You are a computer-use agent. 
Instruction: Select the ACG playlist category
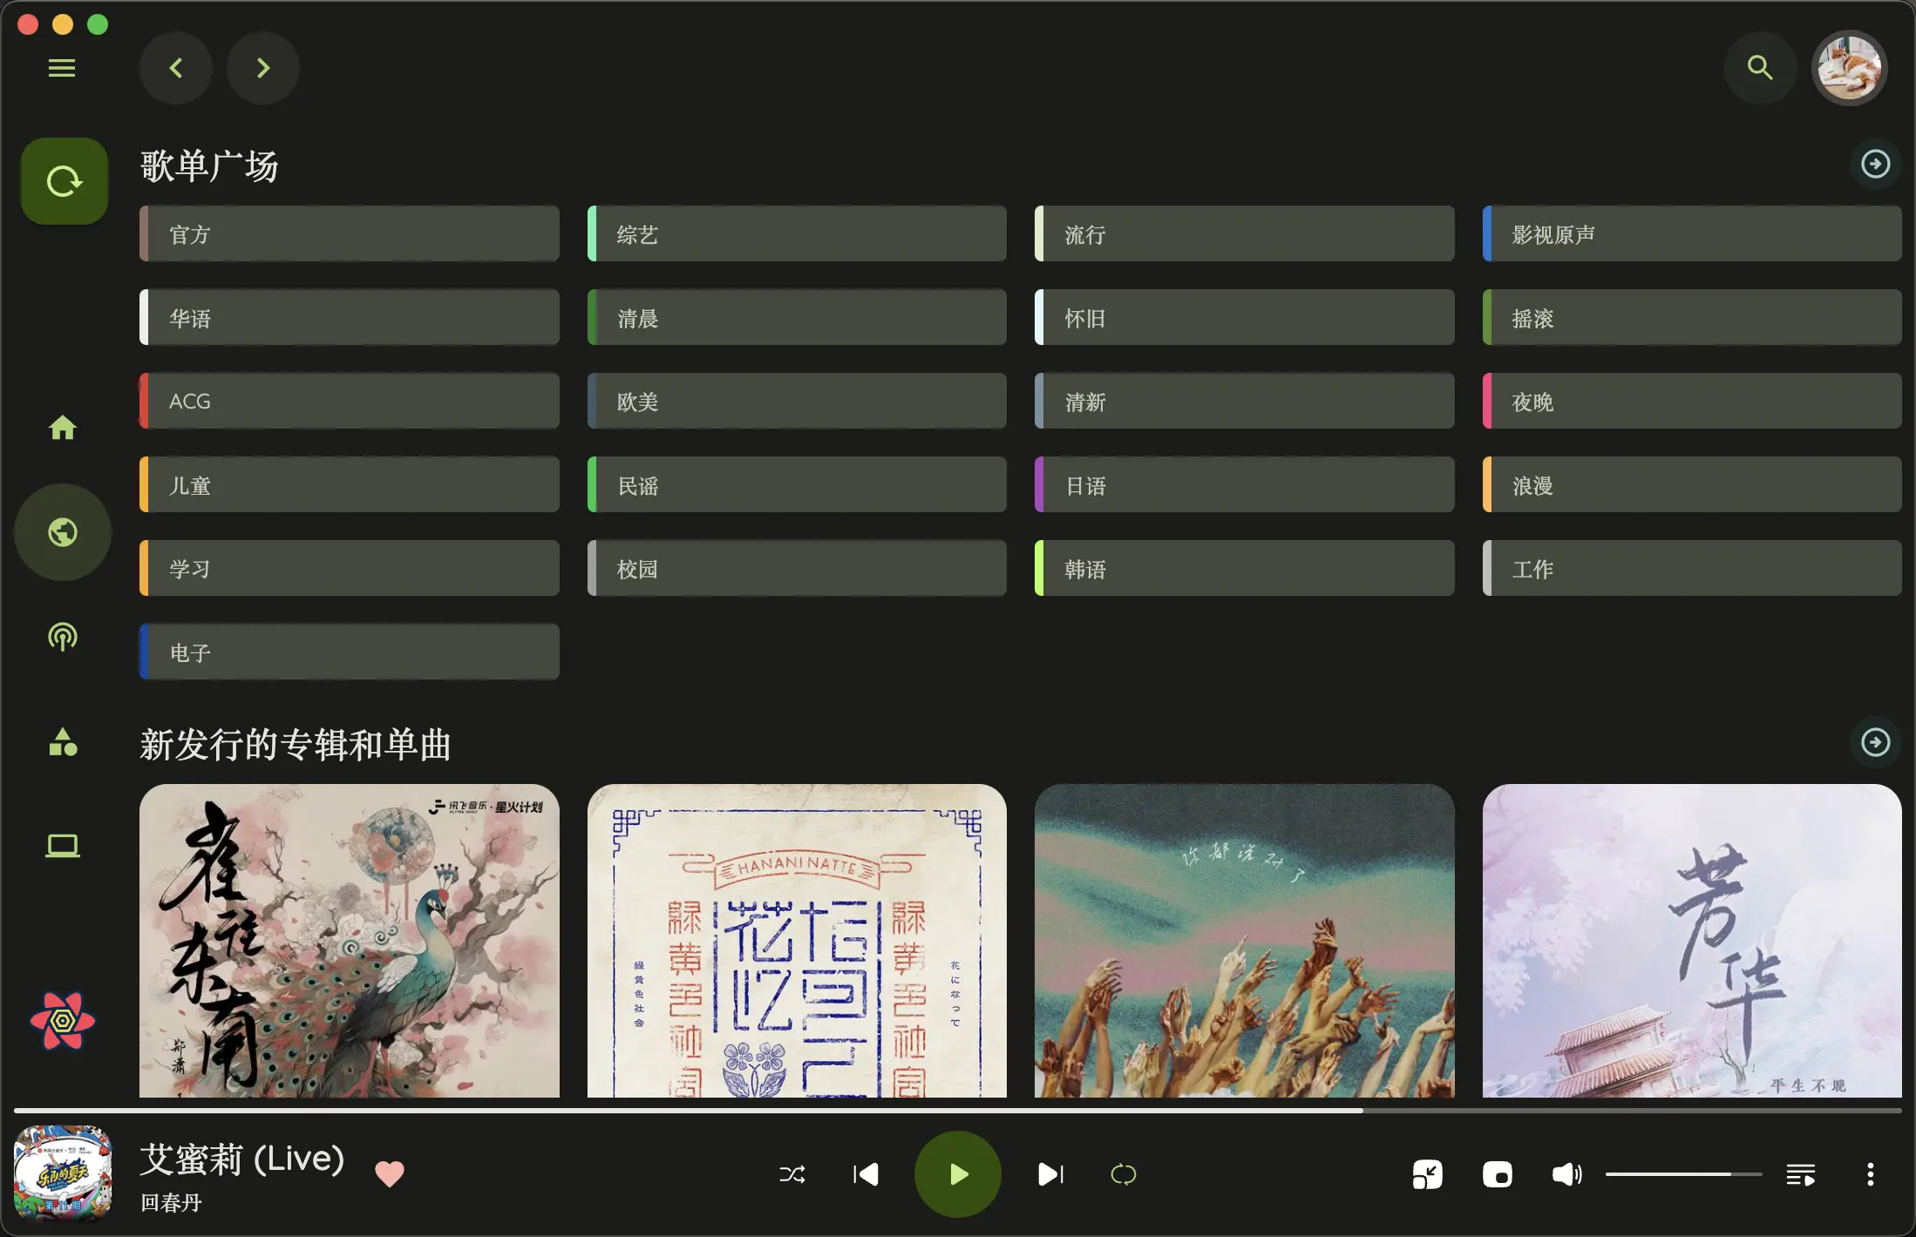(349, 401)
